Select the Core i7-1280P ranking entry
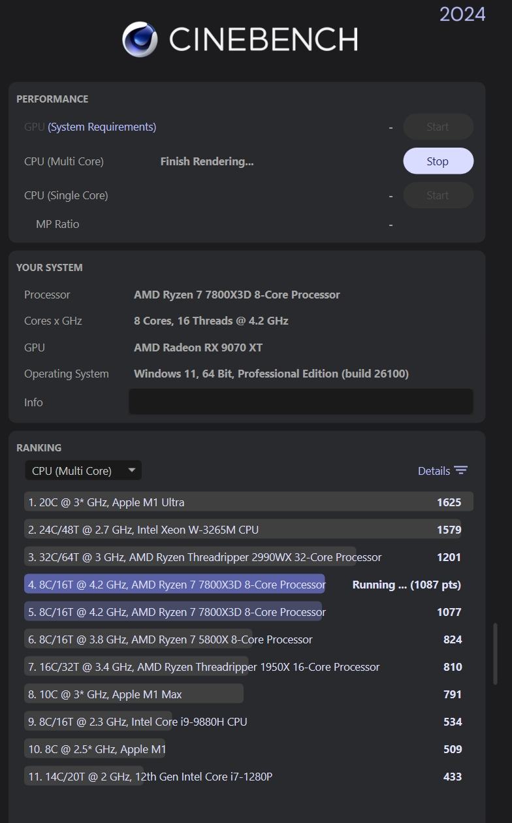 coord(243,777)
